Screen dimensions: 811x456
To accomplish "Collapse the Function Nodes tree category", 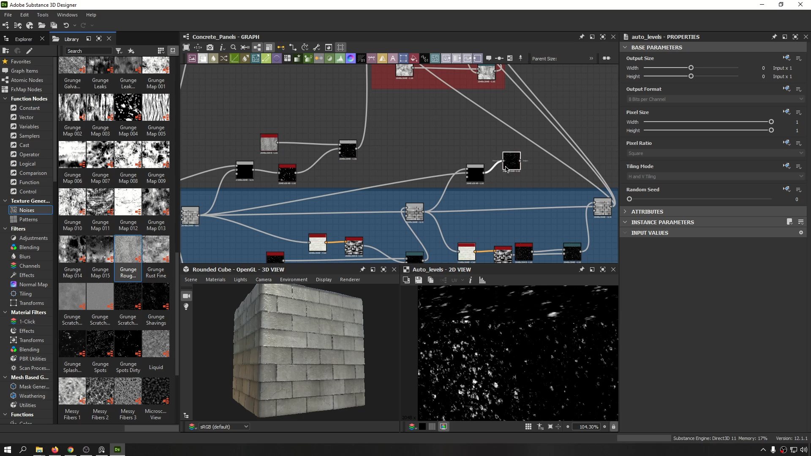I will tap(5, 99).
